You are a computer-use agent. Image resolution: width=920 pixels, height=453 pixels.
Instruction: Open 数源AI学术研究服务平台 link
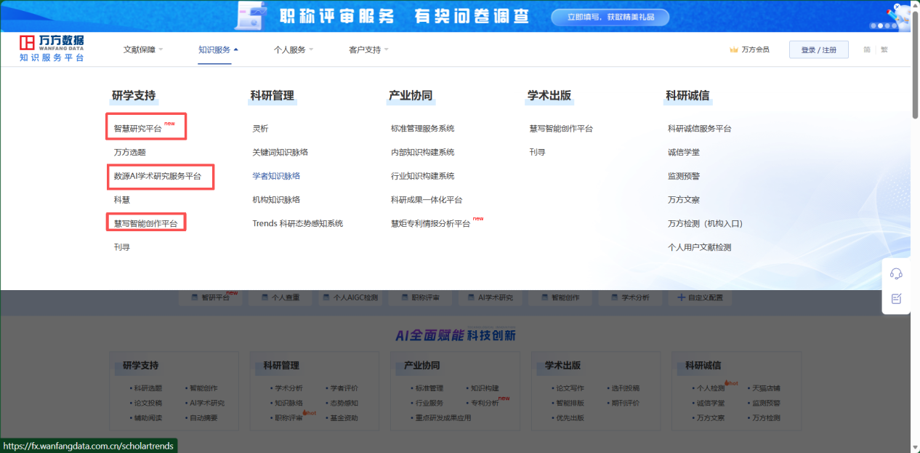[157, 176]
